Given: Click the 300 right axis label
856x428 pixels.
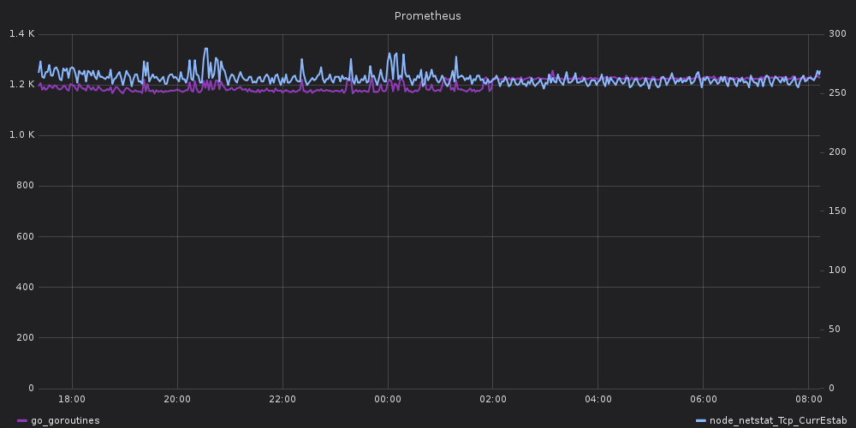Looking at the screenshot, I should coord(837,34).
